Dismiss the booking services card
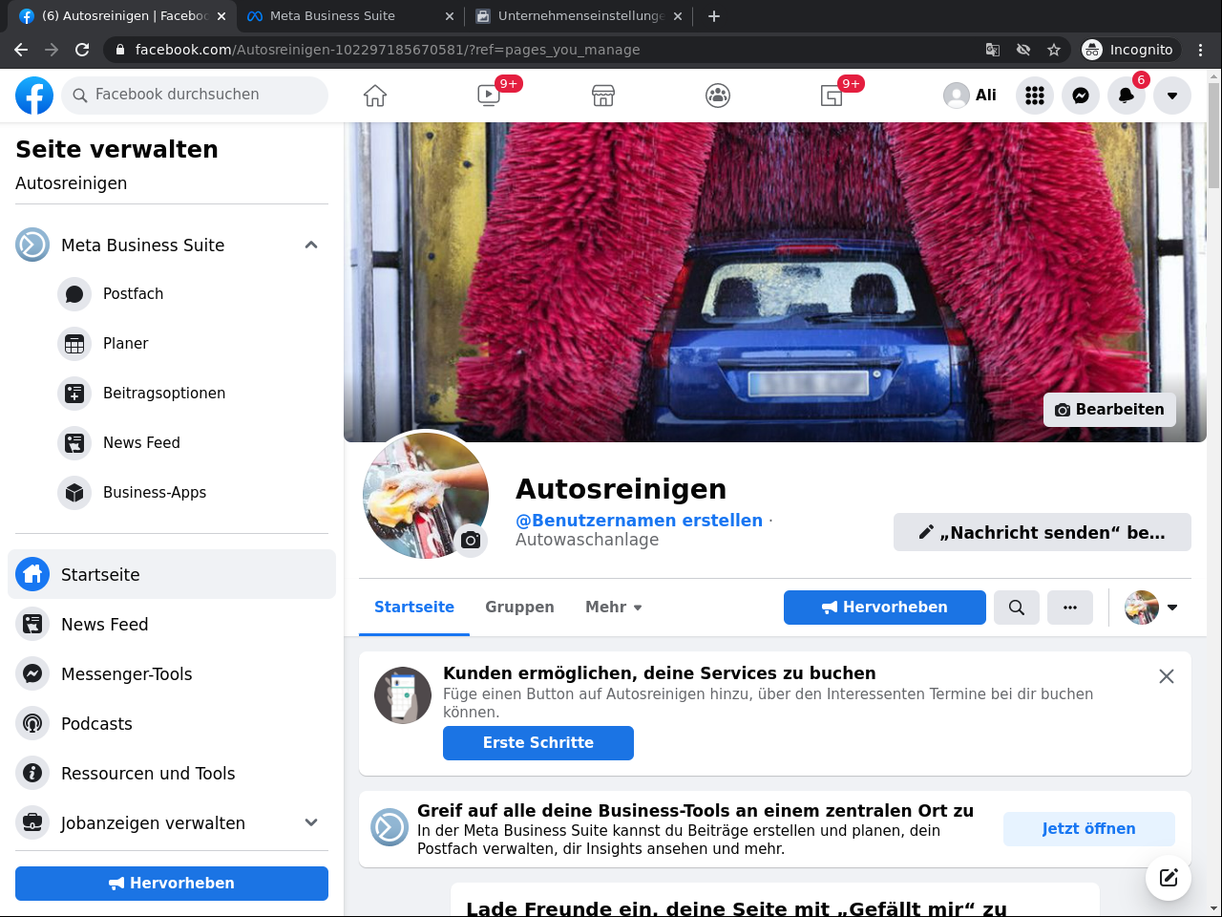This screenshot has width=1222, height=917. [1167, 676]
